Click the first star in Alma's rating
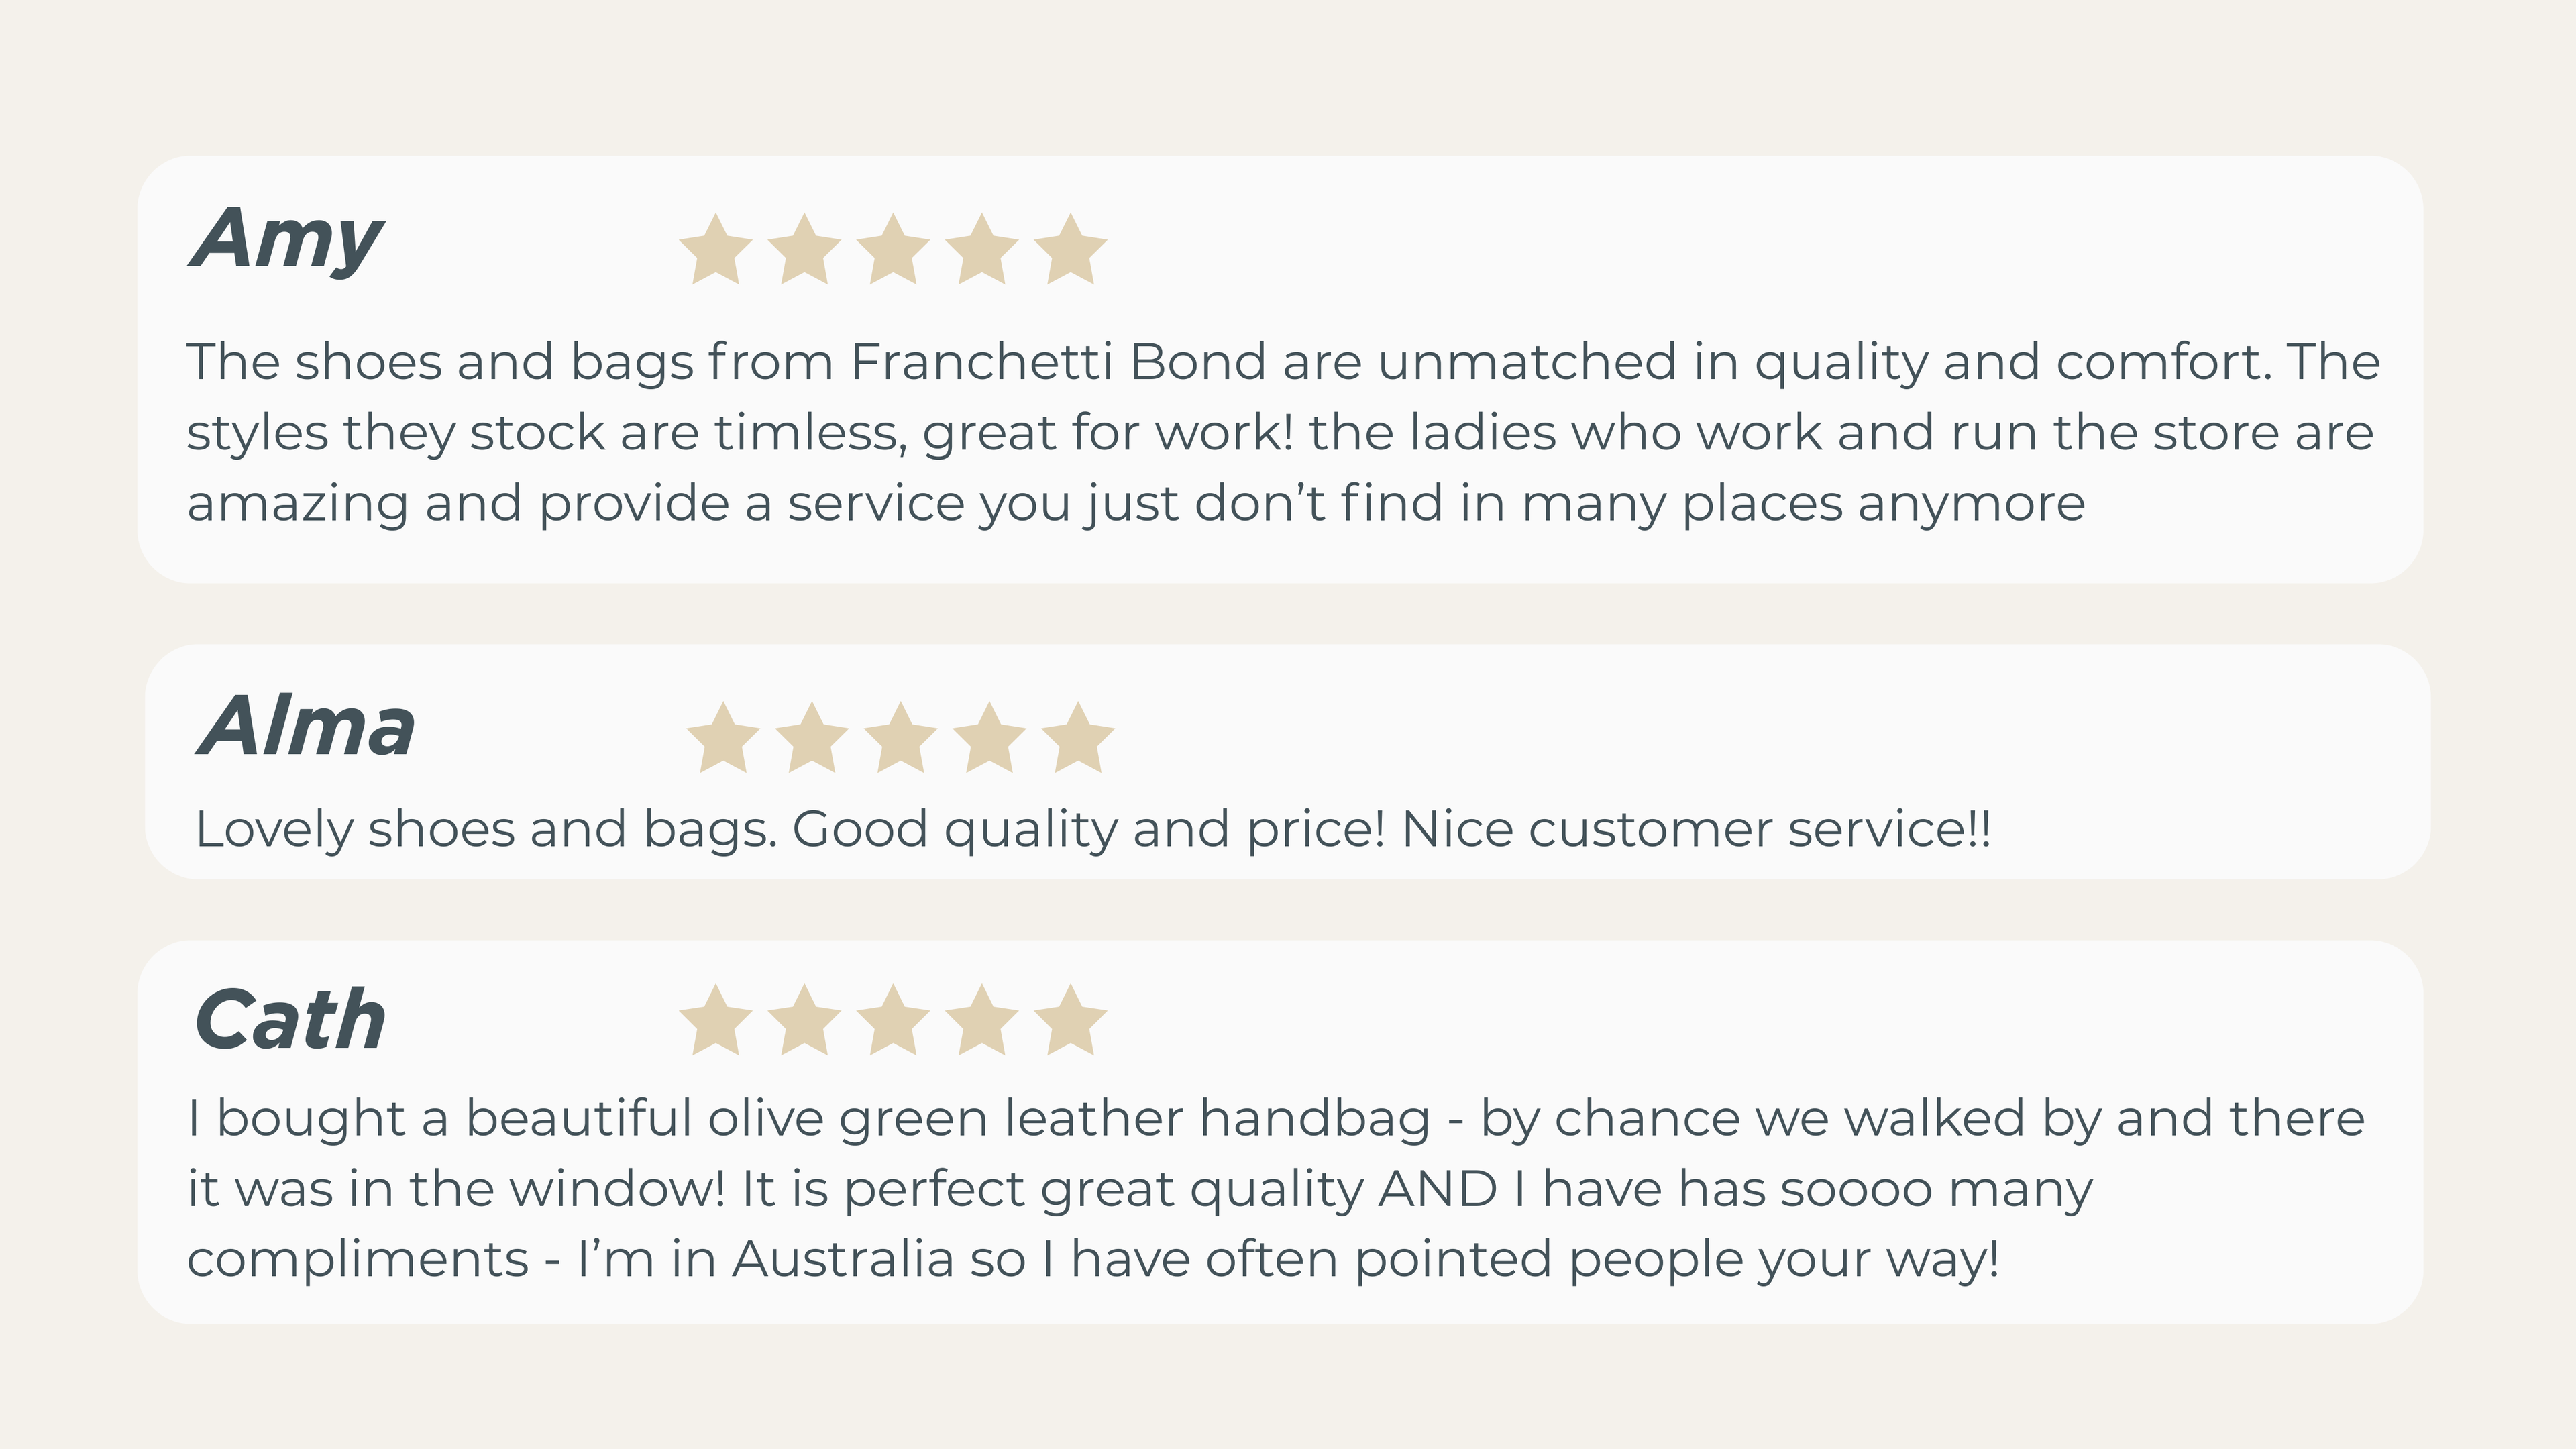2576x1449 pixels. 723,739
